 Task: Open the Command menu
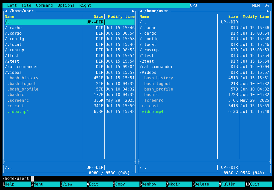point(44,5)
